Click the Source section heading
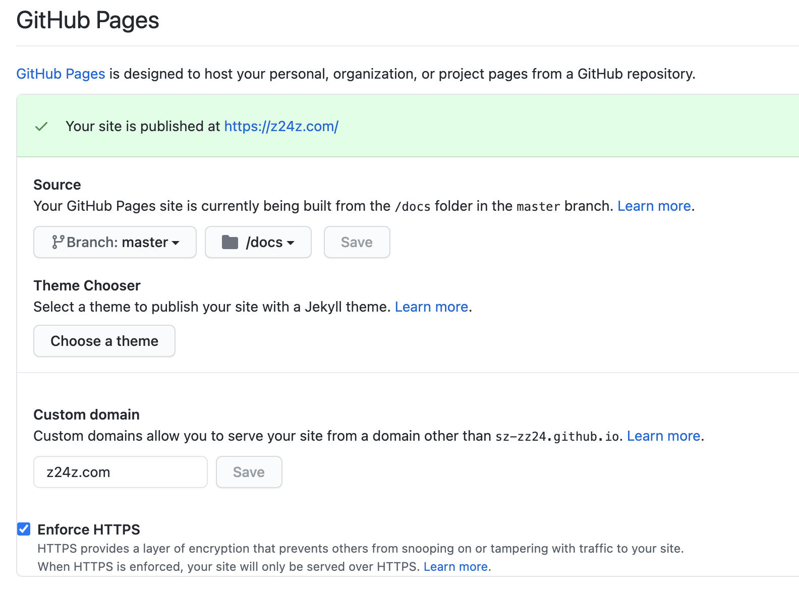Viewport: 799px width, 593px height. click(57, 185)
